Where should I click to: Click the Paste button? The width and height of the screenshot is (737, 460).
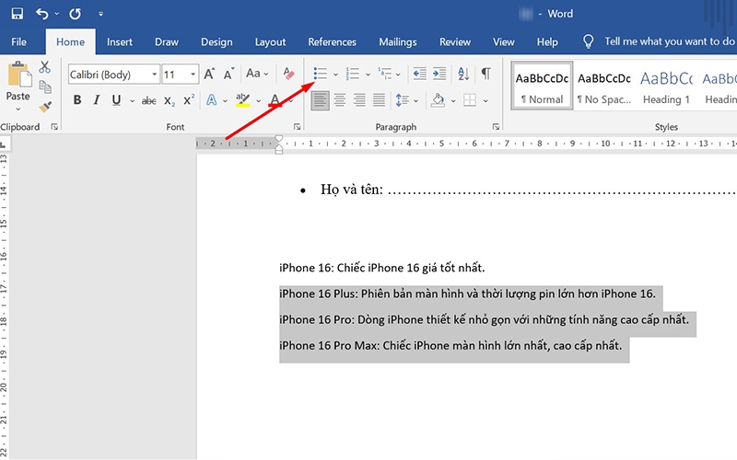18,81
